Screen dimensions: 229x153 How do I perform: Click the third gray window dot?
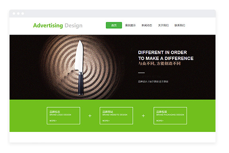[x=23, y=14]
